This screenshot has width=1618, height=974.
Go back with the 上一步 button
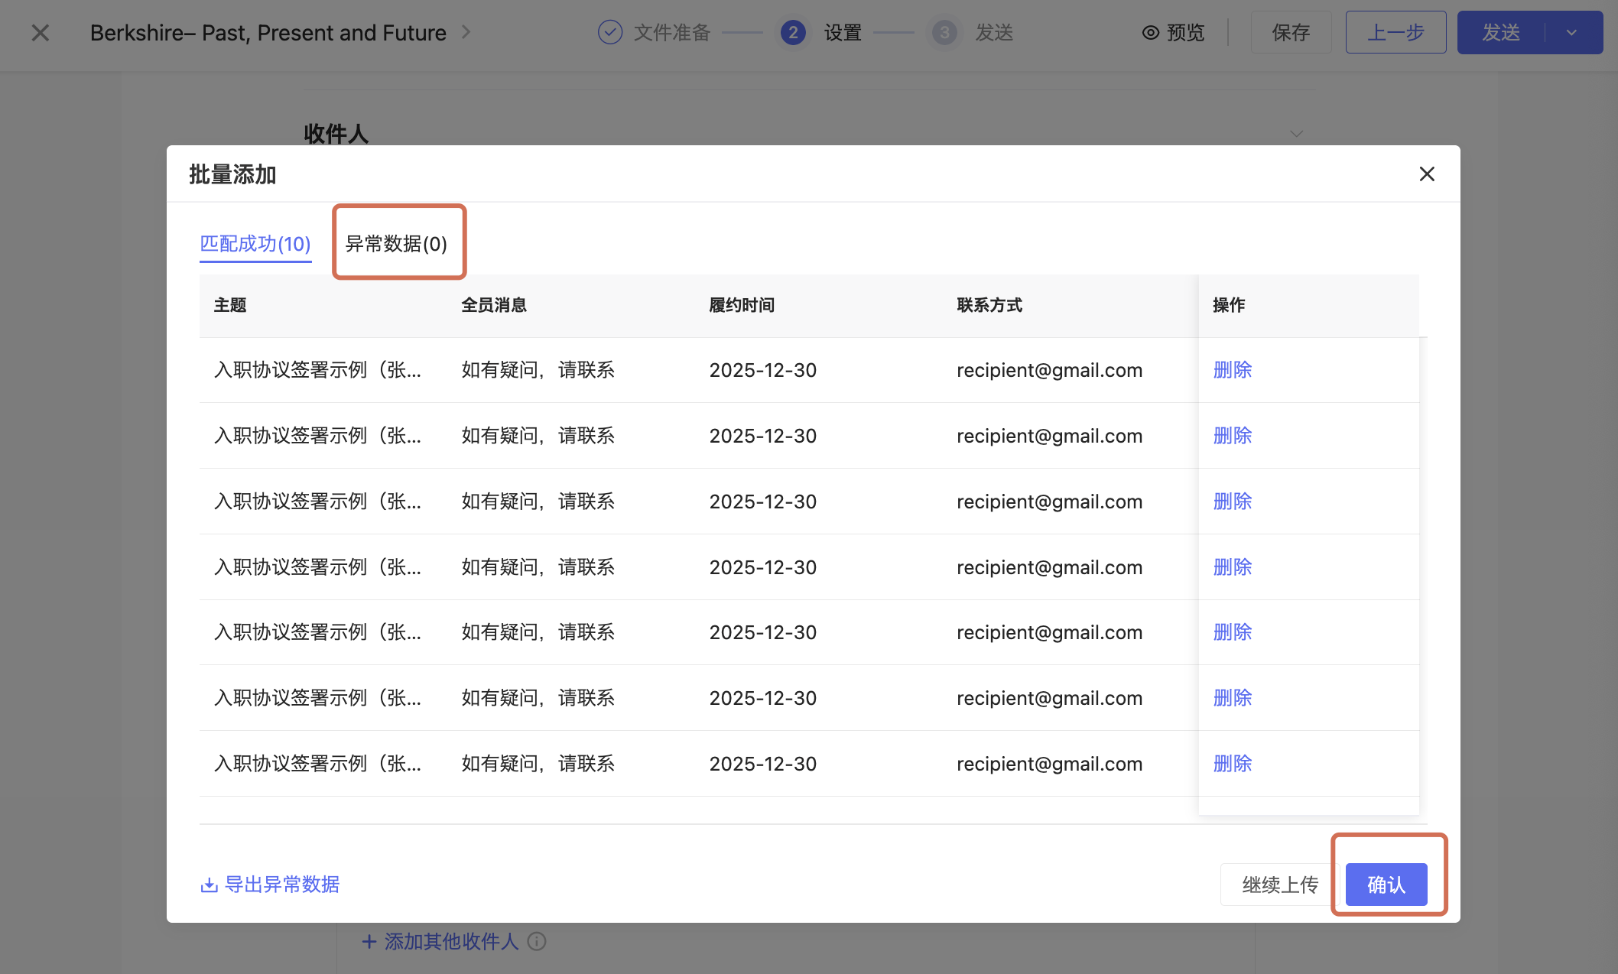[1395, 33]
